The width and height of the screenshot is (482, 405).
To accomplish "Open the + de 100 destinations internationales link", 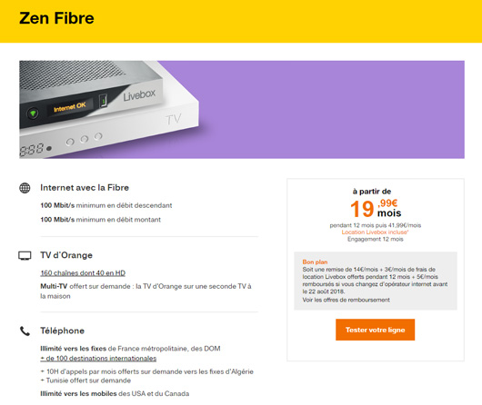I will [98, 359].
